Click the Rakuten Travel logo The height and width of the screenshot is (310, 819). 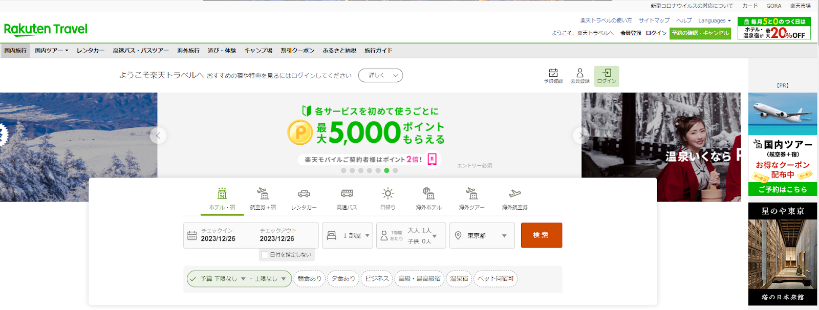[46, 30]
